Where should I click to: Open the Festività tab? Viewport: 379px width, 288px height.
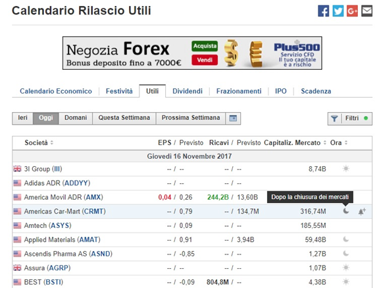pos(119,91)
